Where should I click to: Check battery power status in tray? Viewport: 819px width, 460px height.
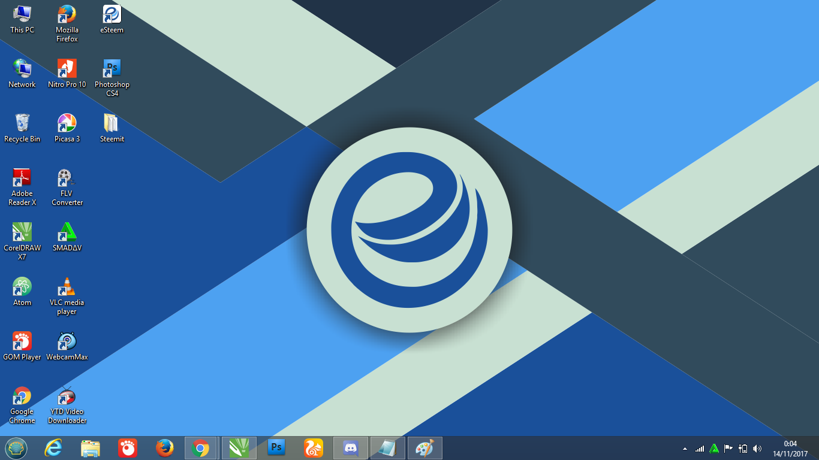point(743,449)
